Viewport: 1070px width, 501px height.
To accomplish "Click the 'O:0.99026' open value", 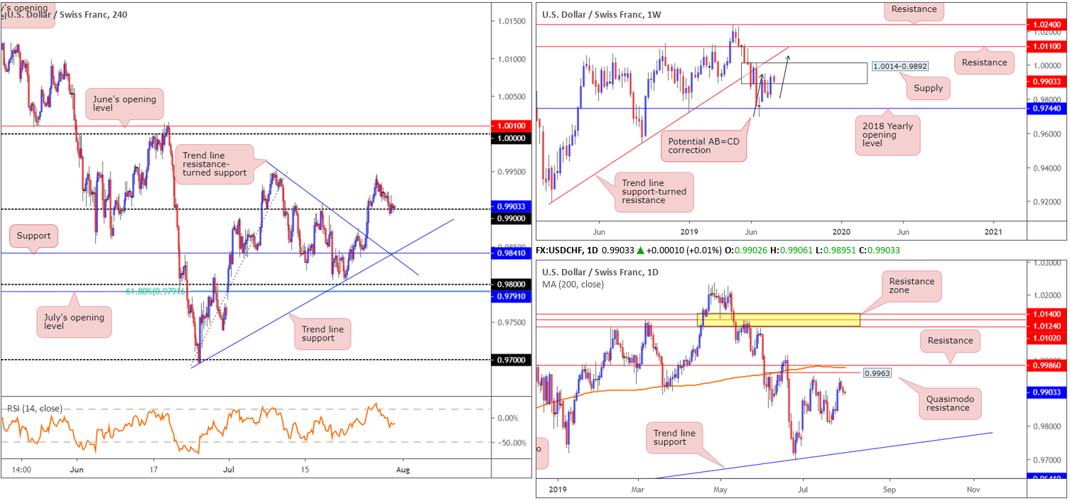I will coord(745,250).
